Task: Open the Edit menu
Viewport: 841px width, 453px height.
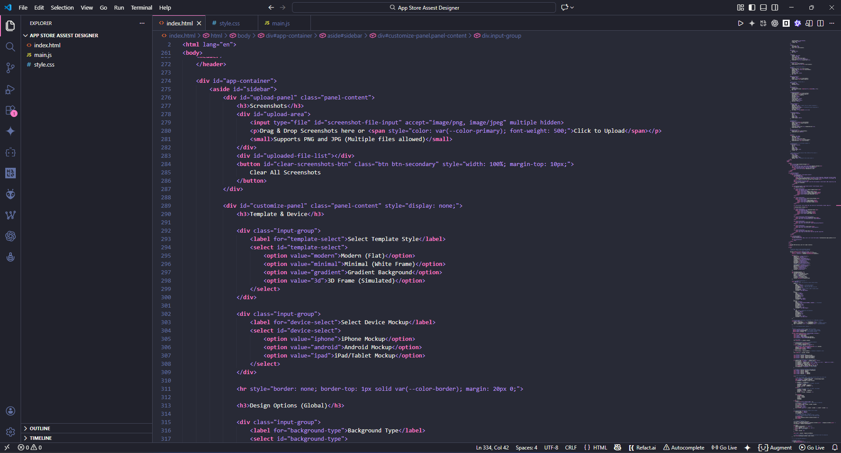Action: click(x=39, y=7)
